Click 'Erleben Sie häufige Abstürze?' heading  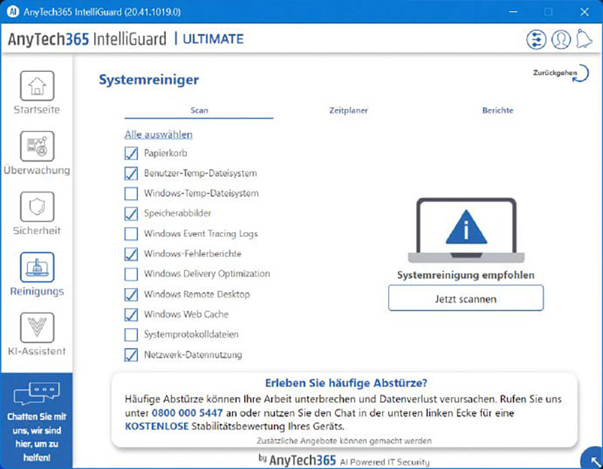tap(346, 383)
